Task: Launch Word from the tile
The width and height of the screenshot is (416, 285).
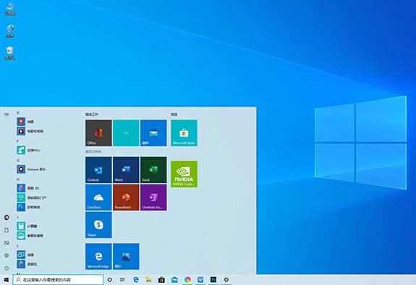Action: (126, 170)
